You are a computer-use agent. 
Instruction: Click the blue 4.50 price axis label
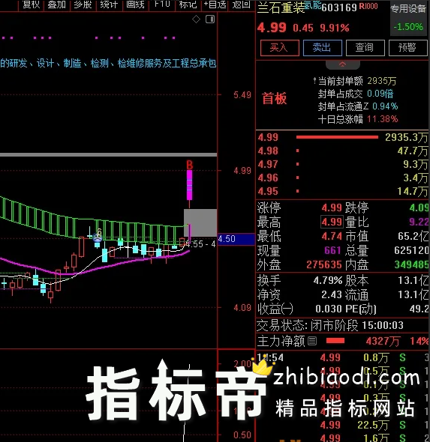(236, 239)
